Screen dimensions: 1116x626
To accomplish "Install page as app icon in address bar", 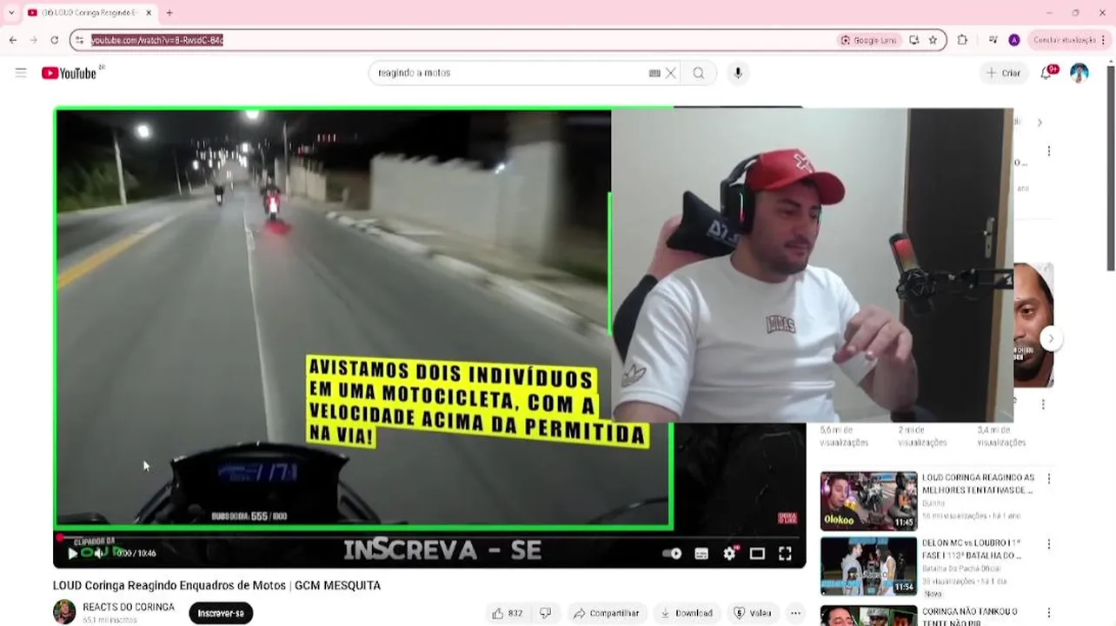I will pos(913,40).
